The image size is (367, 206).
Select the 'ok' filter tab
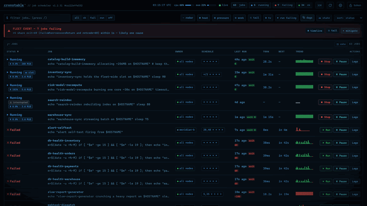84,18
